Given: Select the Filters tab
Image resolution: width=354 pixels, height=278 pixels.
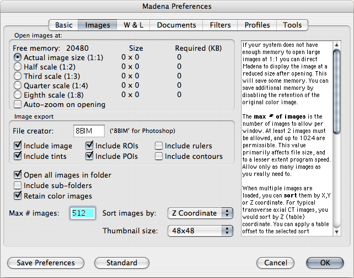Looking at the screenshot, I should point(220,25).
